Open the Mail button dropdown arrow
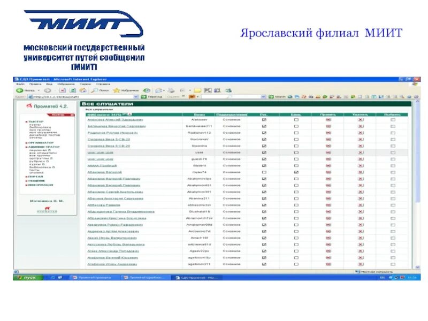428x321 pixels. [164, 90]
